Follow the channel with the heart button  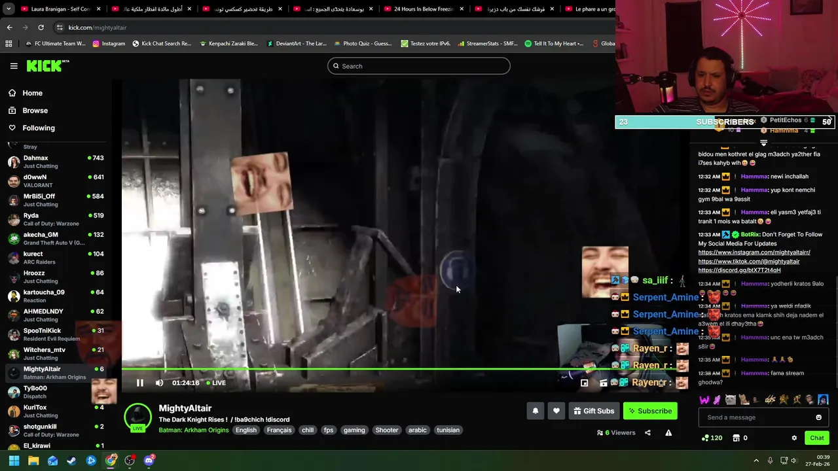tap(556, 411)
